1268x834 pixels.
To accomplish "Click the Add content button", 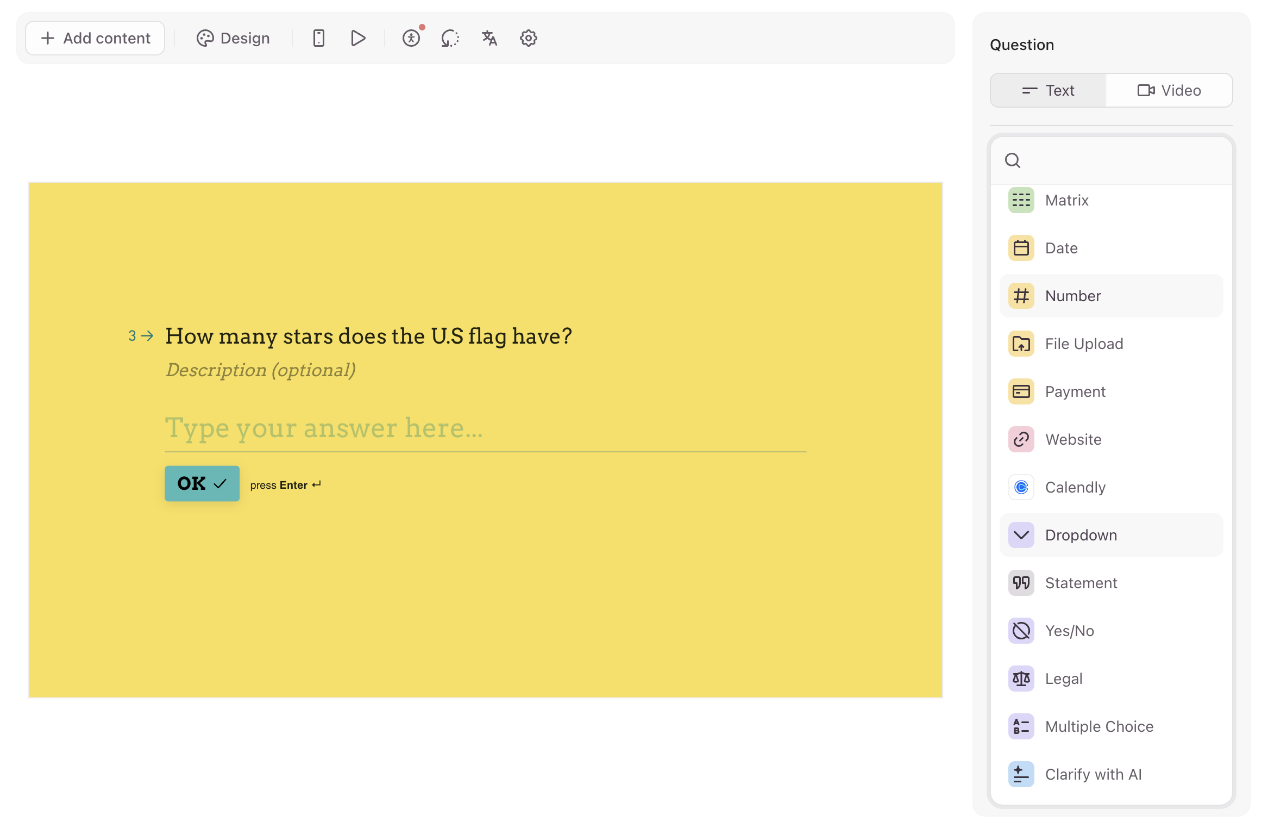I will coord(95,38).
